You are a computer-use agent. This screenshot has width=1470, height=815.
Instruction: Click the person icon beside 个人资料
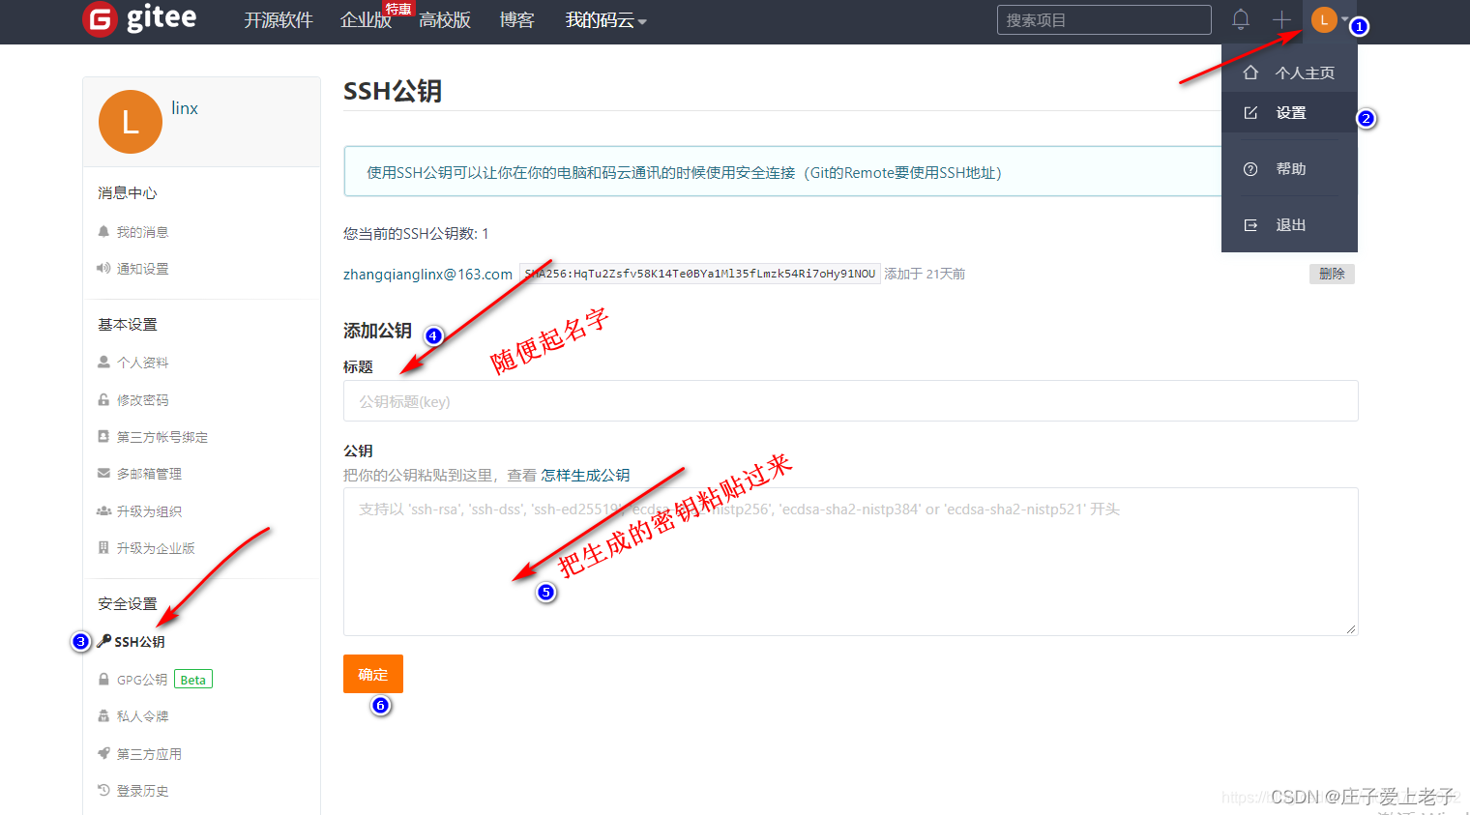[103, 362]
